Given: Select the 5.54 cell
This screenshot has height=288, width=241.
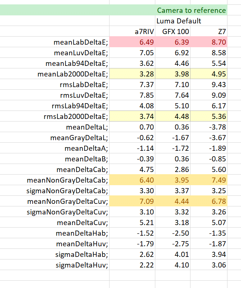Looking at the screenshot, I should click(209, 63).
